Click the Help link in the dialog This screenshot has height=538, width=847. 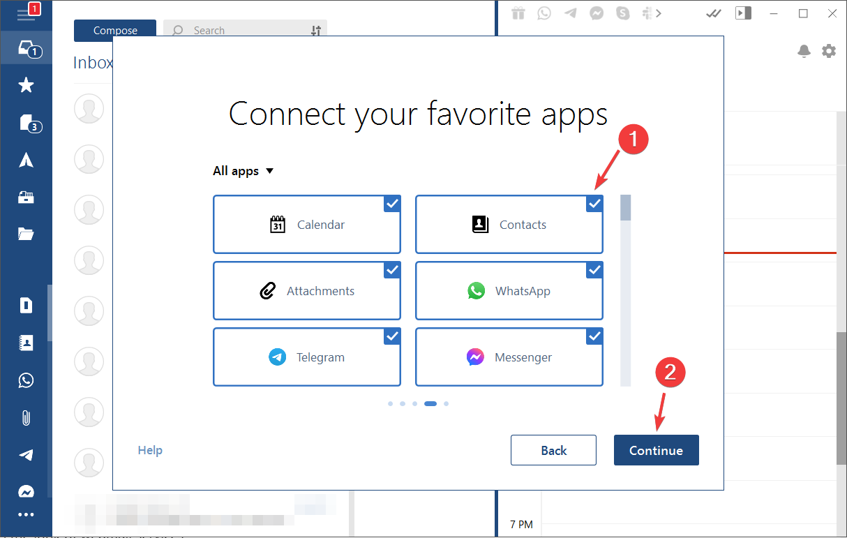(x=150, y=450)
